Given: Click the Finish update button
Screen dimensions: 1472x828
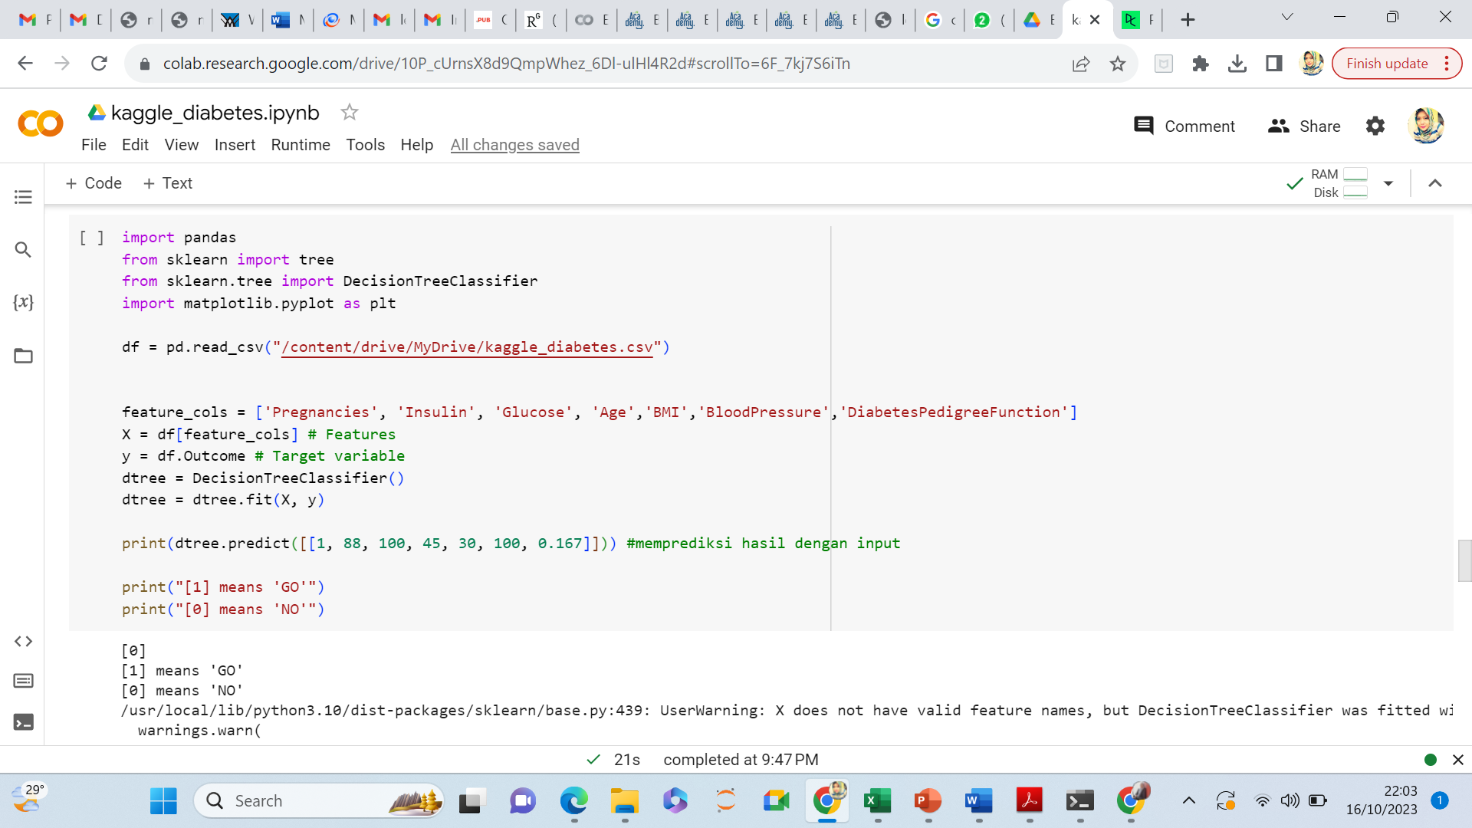Looking at the screenshot, I should [x=1387, y=64].
